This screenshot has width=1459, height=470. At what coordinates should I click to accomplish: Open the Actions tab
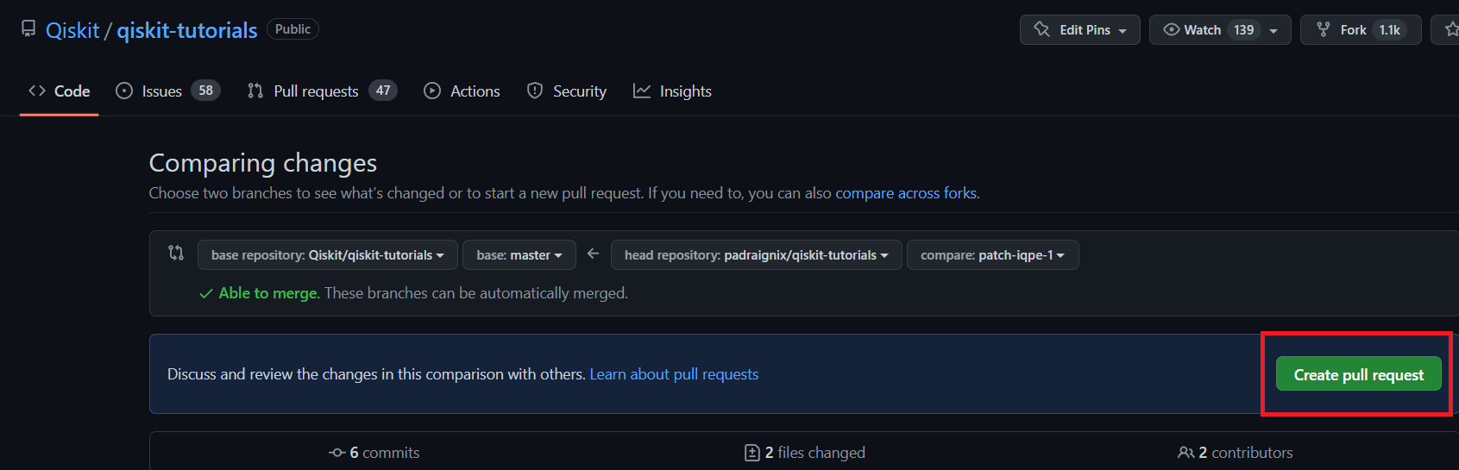pos(462,91)
